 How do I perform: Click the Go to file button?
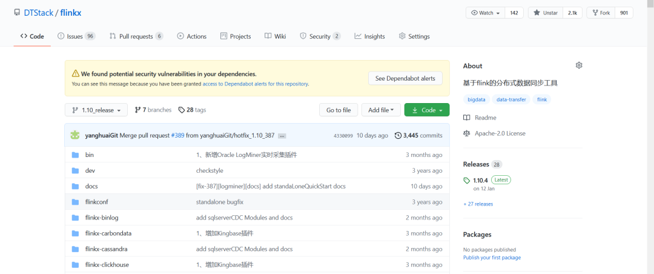point(338,110)
